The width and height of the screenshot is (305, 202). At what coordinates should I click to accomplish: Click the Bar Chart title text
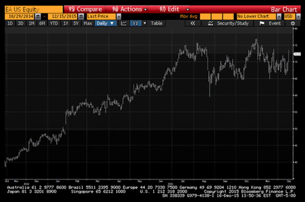point(284,9)
